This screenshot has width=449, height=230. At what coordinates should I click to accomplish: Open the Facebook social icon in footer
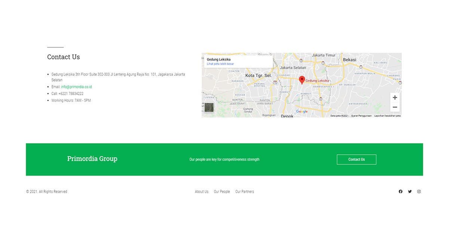[400, 192]
